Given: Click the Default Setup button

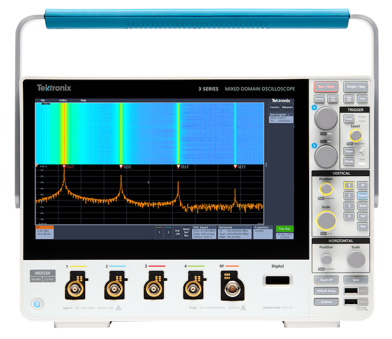Looking at the screenshot, I should [x=326, y=291].
